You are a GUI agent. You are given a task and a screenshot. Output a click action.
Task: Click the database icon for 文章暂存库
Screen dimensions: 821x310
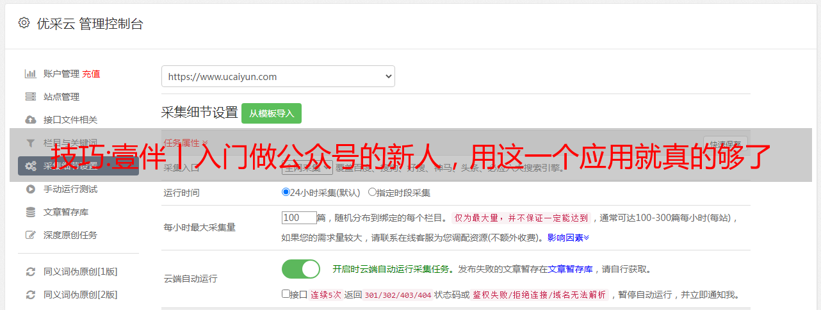(x=30, y=212)
